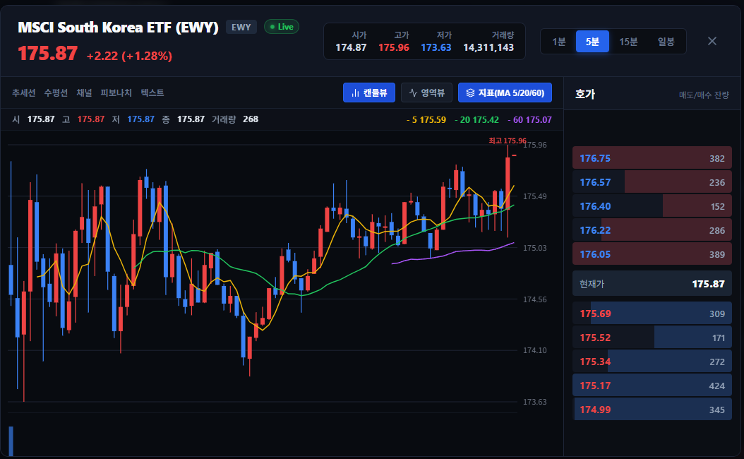Activate the 캔들뷰 candle view button
Viewport: 744px width, 459px height.
(368, 93)
